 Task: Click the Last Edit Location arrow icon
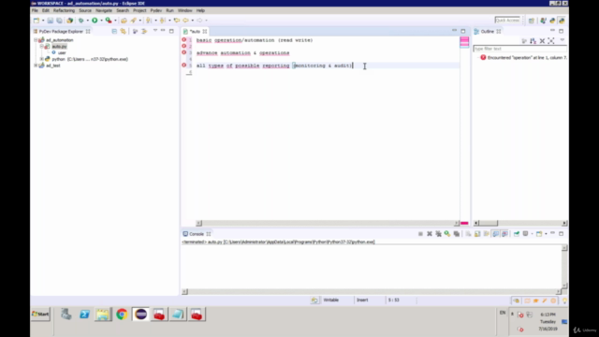[177, 21]
